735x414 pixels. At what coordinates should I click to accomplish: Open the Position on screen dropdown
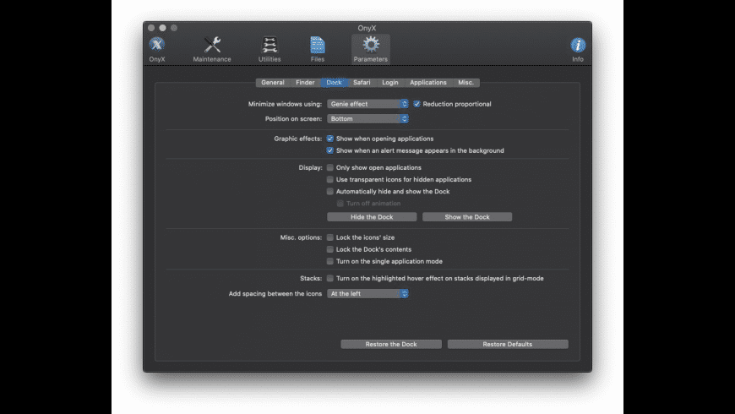pyautogui.click(x=368, y=118)
